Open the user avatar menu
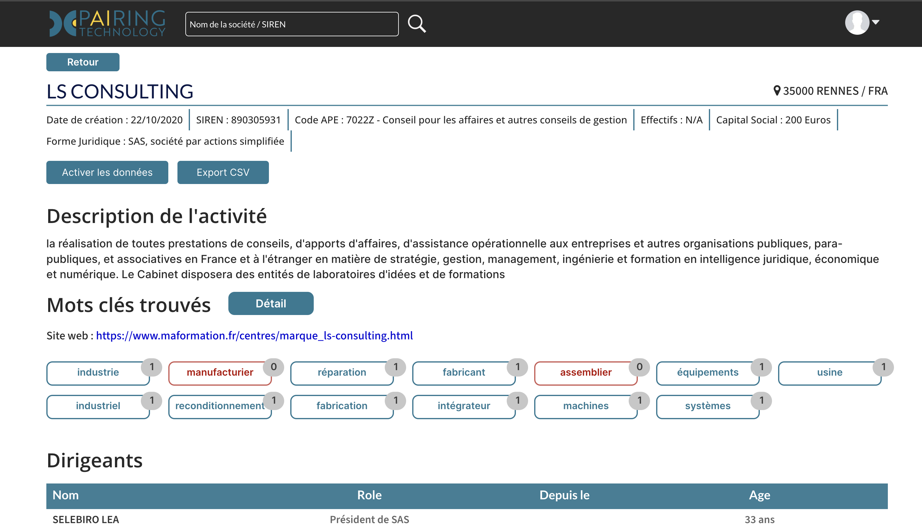The width and height of the screenshot is (922, 524). click(857, 22)
